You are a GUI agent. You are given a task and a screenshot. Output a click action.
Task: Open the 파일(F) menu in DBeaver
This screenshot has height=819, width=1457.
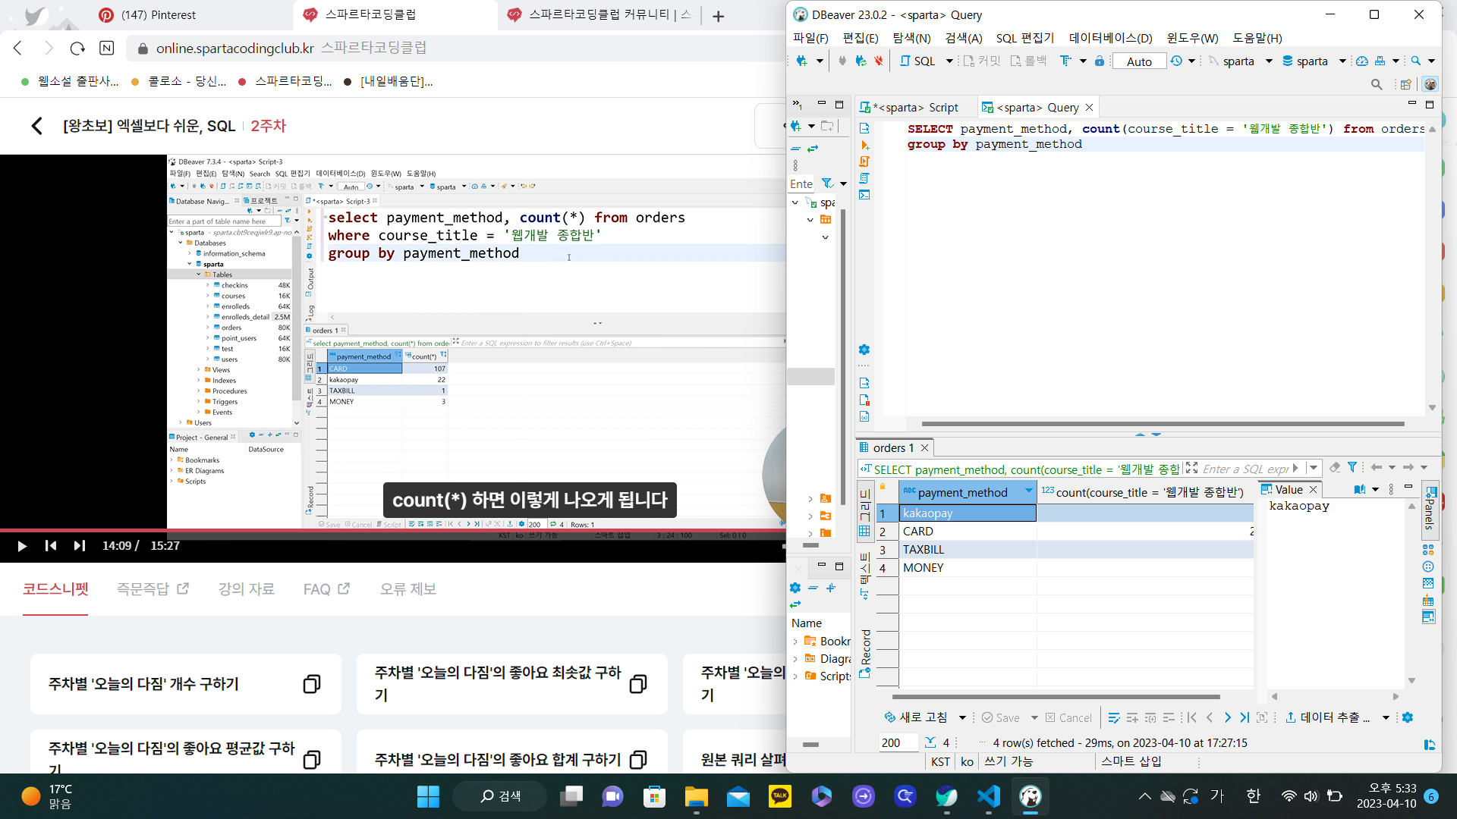(x=810, y=38)
